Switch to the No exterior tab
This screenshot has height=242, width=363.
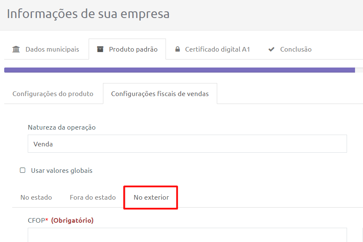[151, 198]
